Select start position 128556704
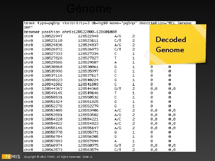Screen dimensions: 215x161 point(52,137)
